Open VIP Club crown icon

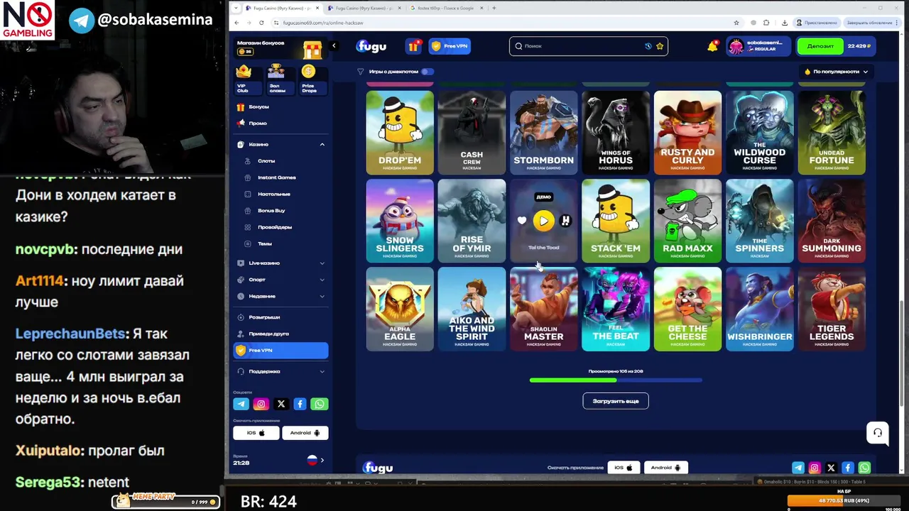tap(244, 72)
